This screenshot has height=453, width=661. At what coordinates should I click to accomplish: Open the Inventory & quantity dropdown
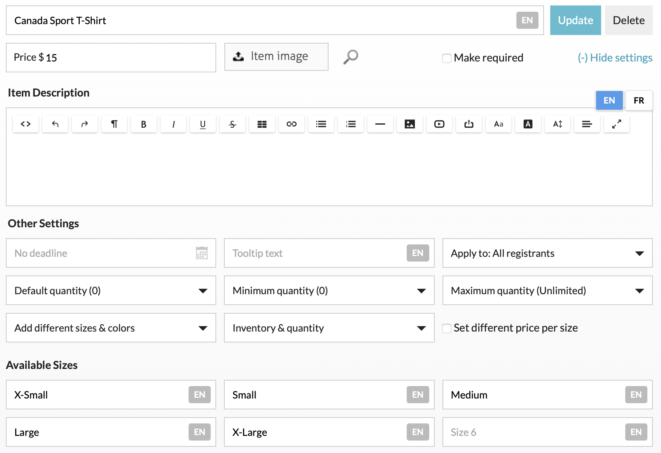tap(329, 328)
